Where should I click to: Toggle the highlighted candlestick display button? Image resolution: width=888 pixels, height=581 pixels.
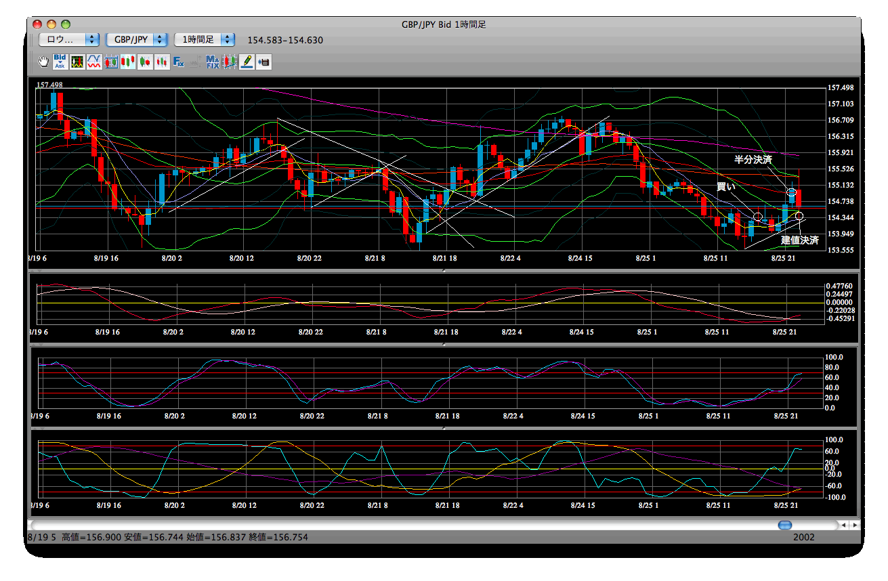click(x=128, y=62)
